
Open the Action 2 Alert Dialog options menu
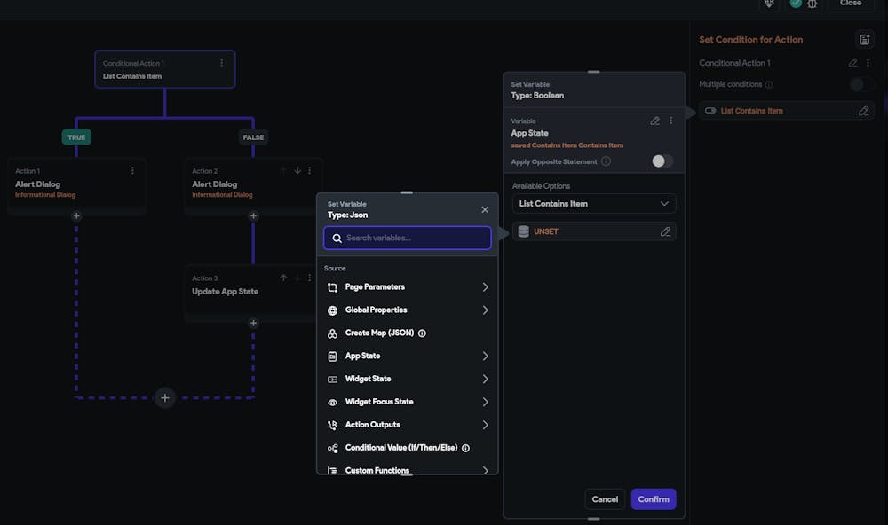309,171
